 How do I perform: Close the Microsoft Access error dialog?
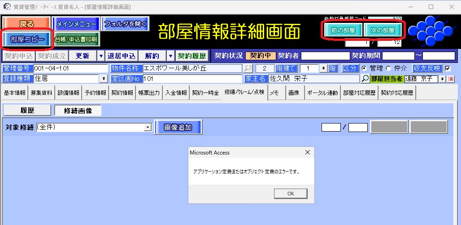307,153
